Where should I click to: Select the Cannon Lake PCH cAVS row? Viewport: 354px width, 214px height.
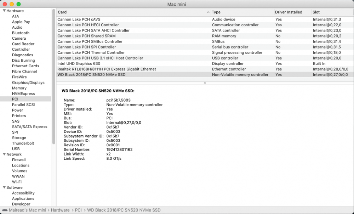pos(205,19)
